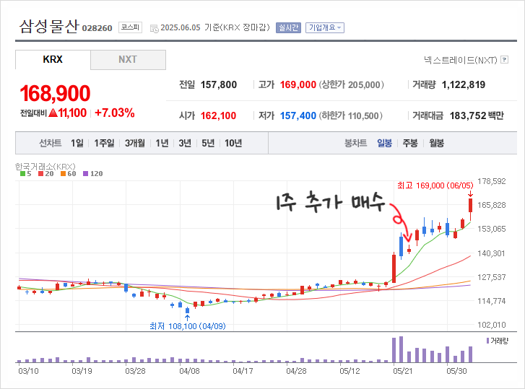Click the purple 120-day moving average legend
Screen dimensions: 525x389
[x=92, y=174]
